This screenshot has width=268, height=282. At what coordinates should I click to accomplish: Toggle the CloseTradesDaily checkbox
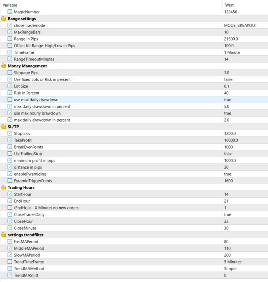coord(10,214)
